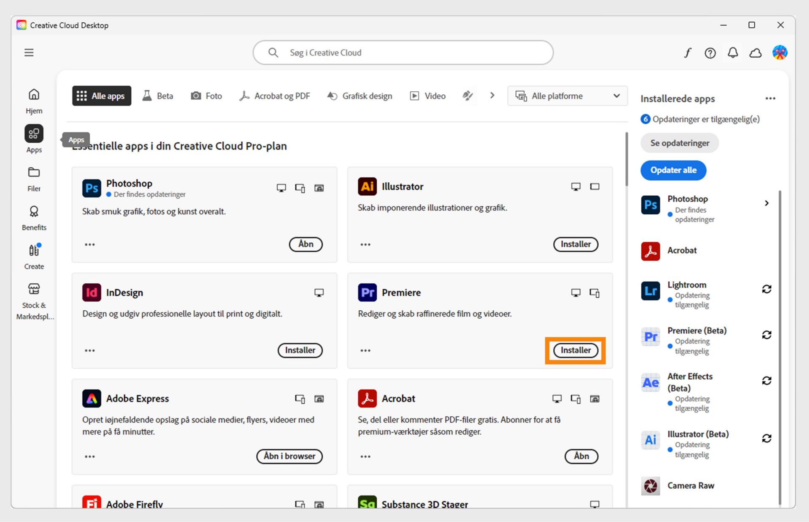Click the main app list scrollbar

627,160
